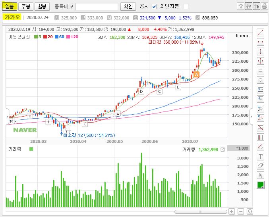Screen dimensions: 269x217
Task: Click the 최소값 127,500 min label
Action: point(89,135)
